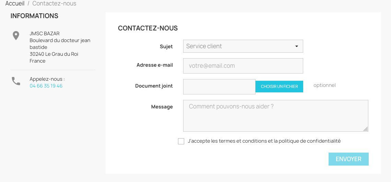
Task: Click the phone handset icon
Action: (16, 81)
